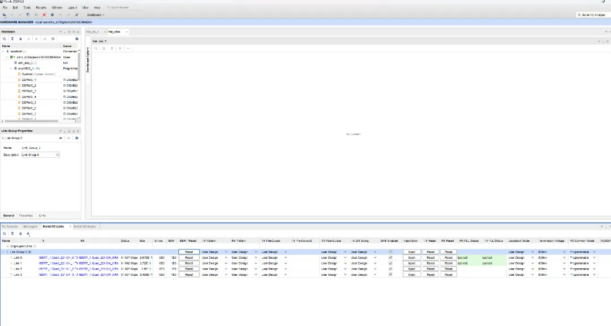
Task: Collapse the Link Group 0 tree row
Action: point(4,252)
